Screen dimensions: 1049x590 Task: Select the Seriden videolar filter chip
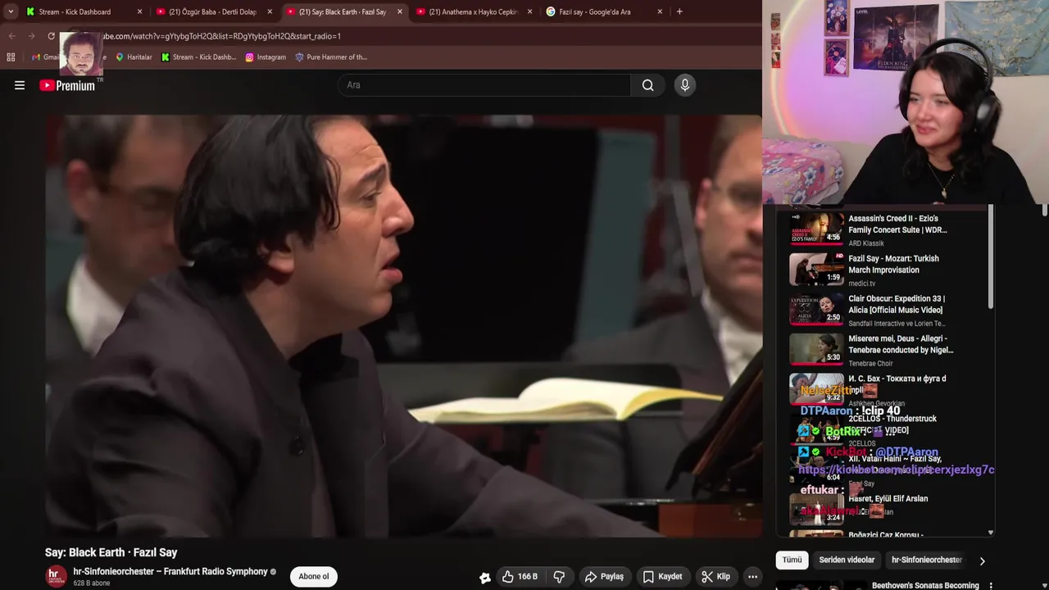pyautogui.click(x=847, y=560)
